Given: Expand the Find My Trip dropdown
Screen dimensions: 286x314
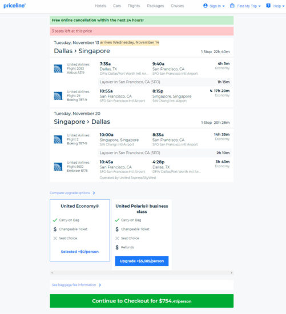Looking at the screenshot, I should tap(245, 6).
